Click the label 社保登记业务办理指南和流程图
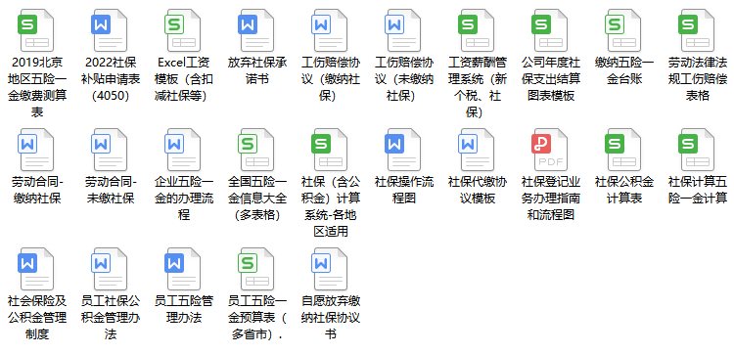 coord(550,199)
